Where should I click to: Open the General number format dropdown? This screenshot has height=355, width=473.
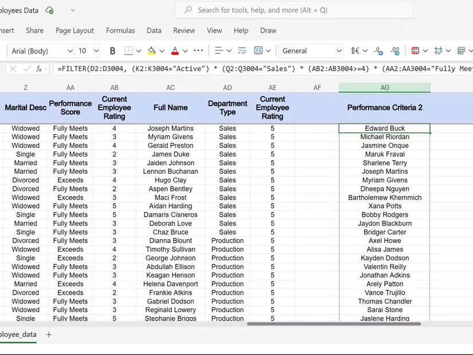tap(339, 51)
